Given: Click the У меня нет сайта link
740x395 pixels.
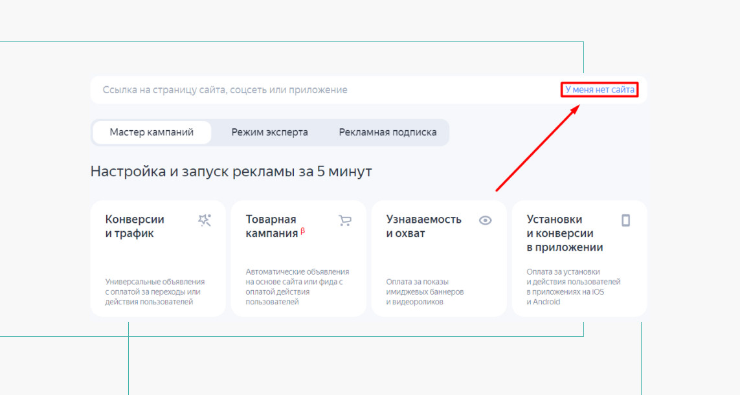Looking at the screenshot, I should pos(600,90).
